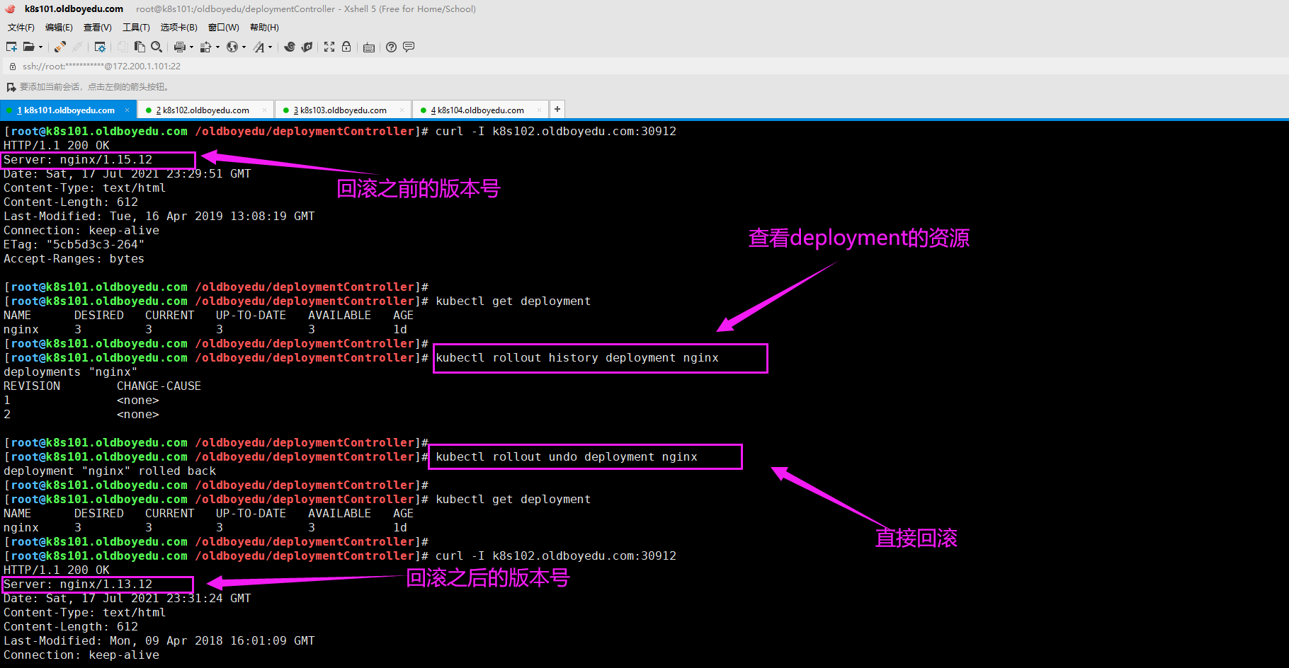
Task: Toggle the Fullscreen icon
Action: point(329,47)
